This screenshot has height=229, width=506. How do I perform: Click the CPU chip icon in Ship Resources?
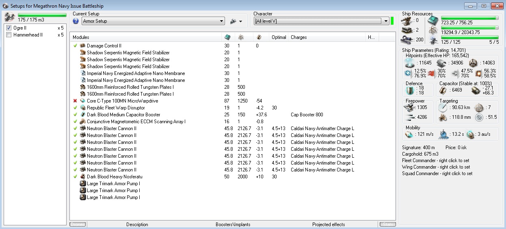433,20
